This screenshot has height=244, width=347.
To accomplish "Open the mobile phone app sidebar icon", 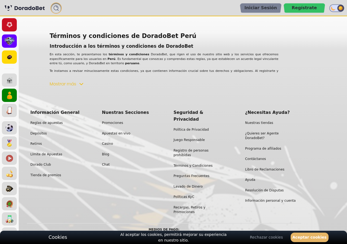I will click(x=9, y=110).
